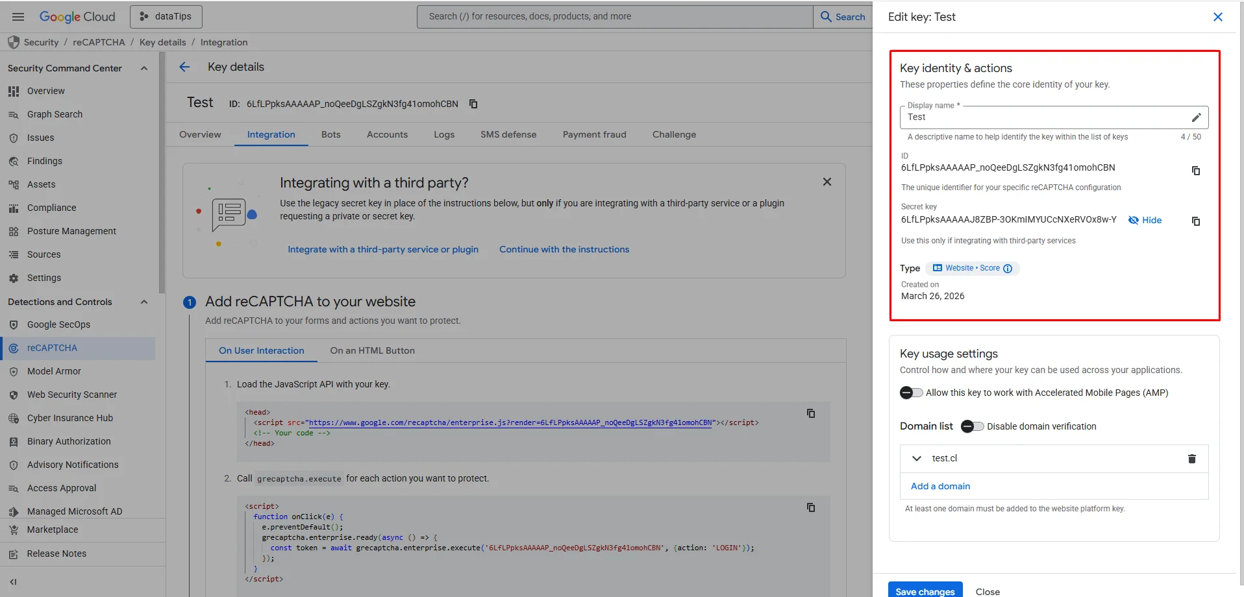Switch to the SMS defense tab
This screenshot has height=597, width=1244.
[508, 134]
